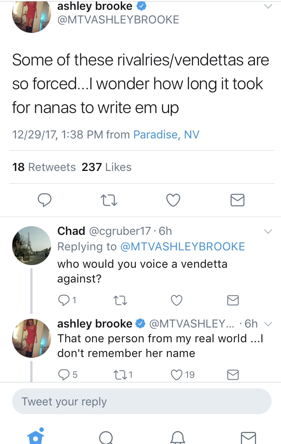Viewport: 281px width, 444px height.
Task: Expand options chevron on the main tweet
Action: pos(268,6)
